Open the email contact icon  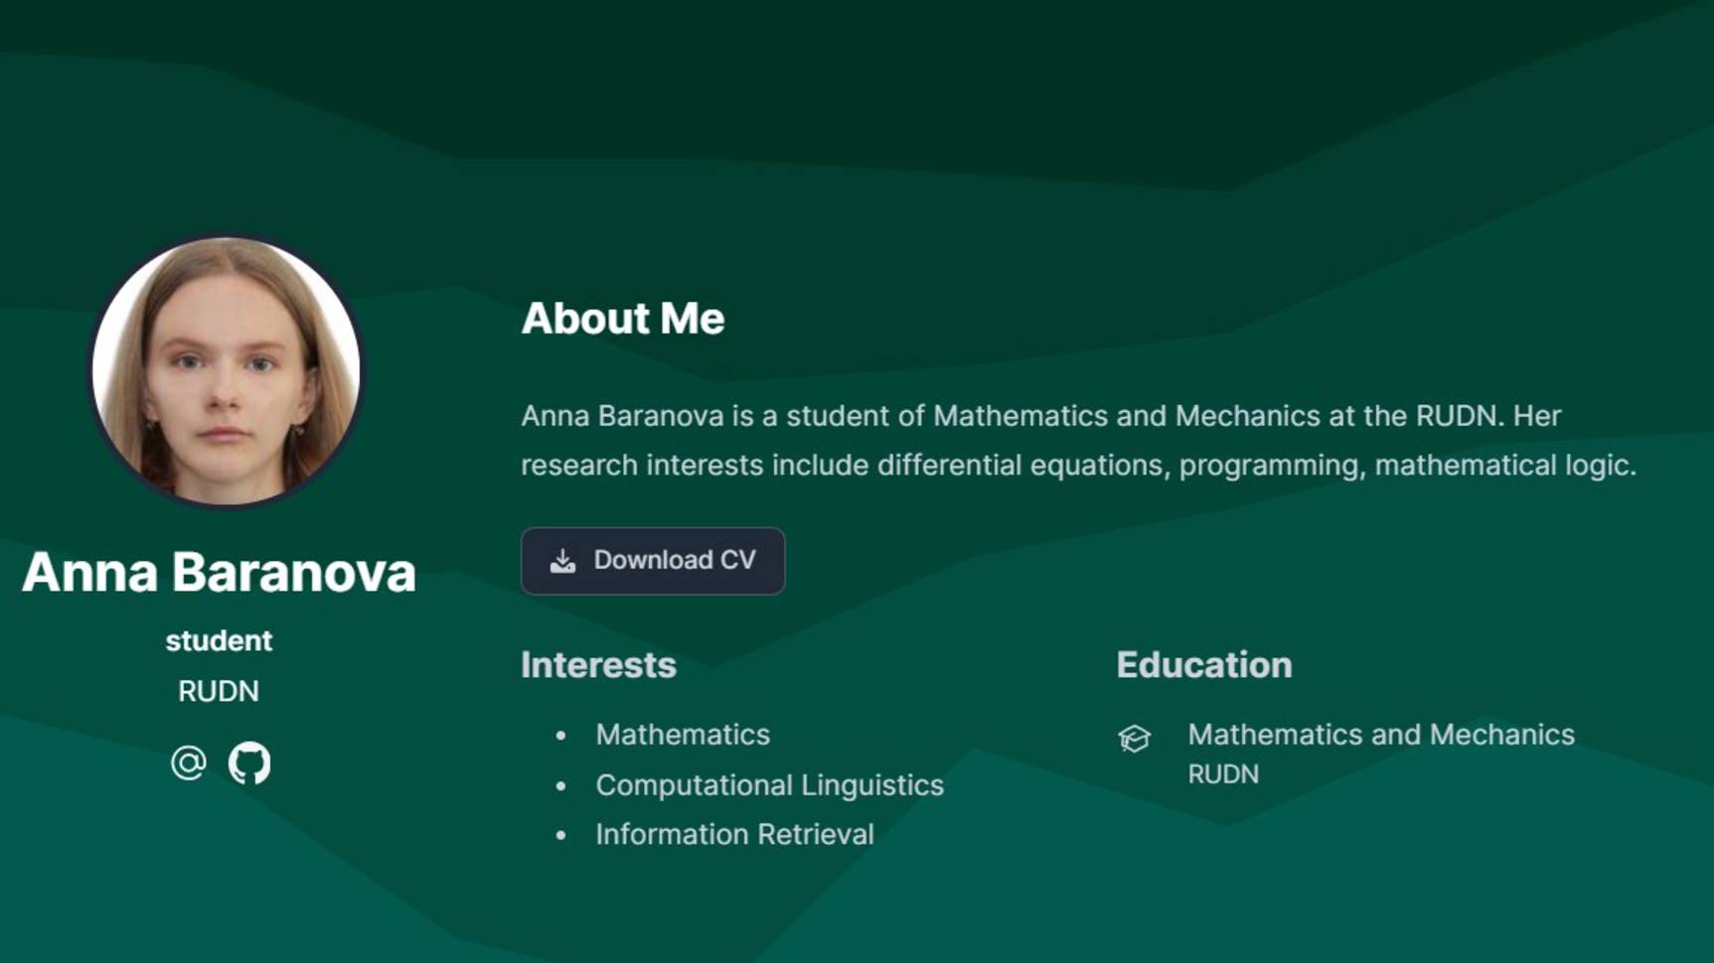pos(188,762)
